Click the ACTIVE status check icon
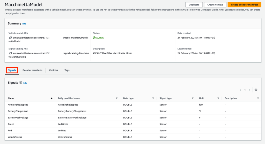The image size is (265, 144). click(94, 38)
